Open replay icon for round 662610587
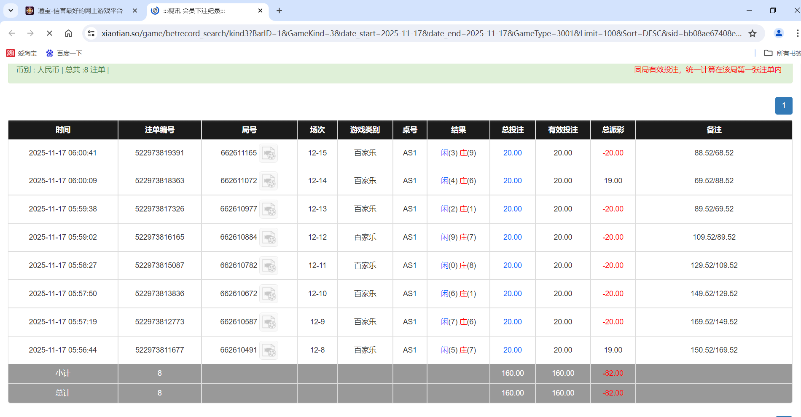Screen dimensions: 801x417 (268, 322)
